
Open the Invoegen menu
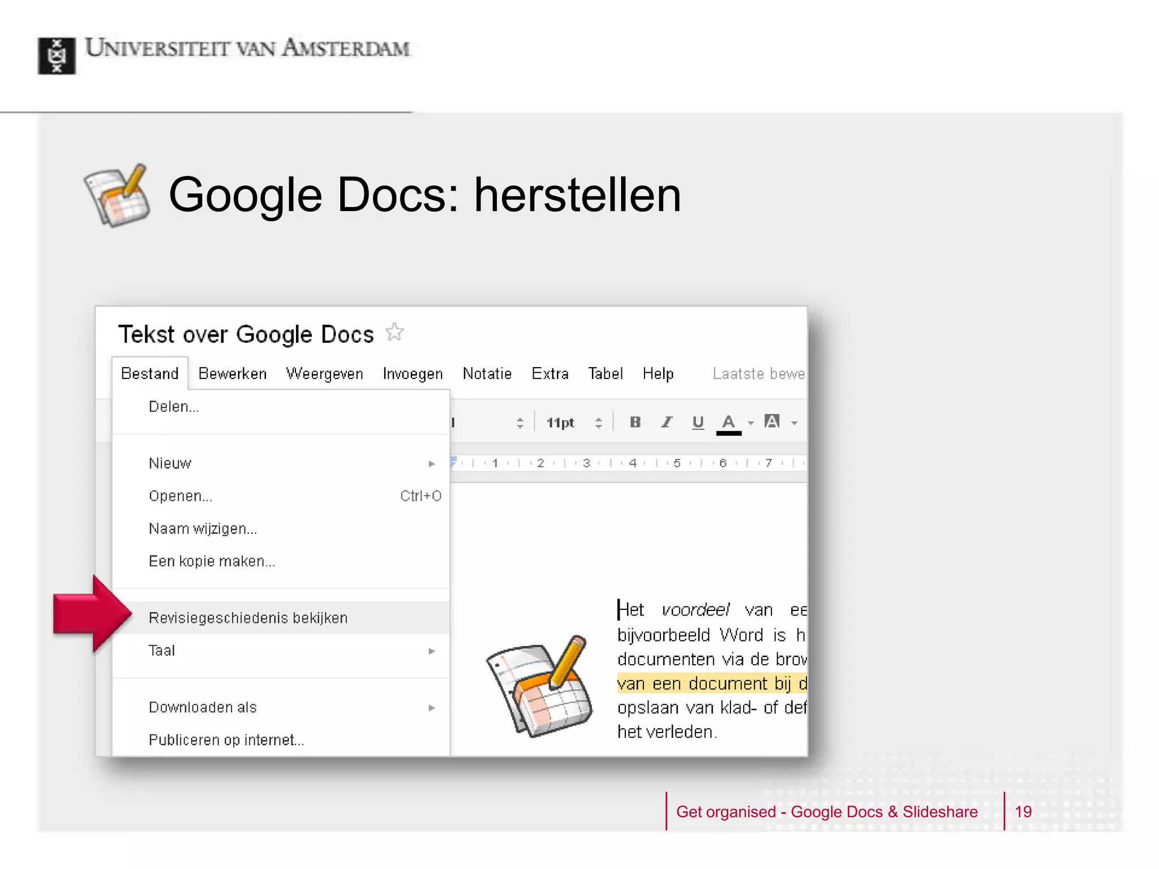pos(413,373)
